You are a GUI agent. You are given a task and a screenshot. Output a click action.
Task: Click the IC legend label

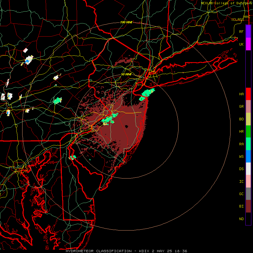click(x=241, y=182)
